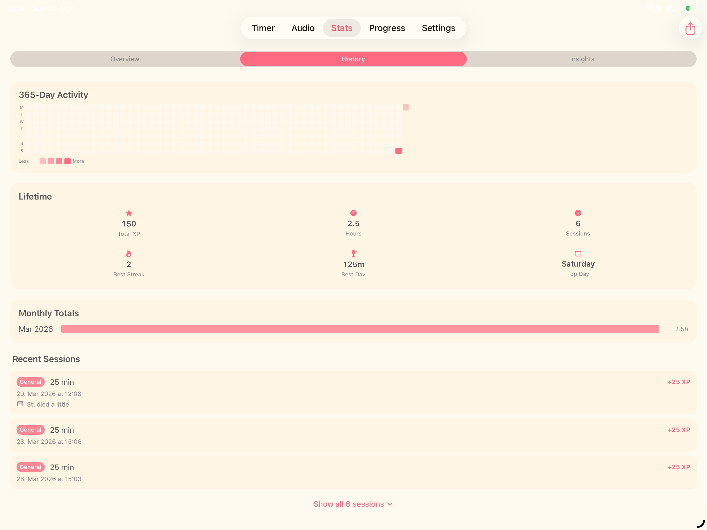Open the session from 29. Mar 2026 at 12:08

353,393
